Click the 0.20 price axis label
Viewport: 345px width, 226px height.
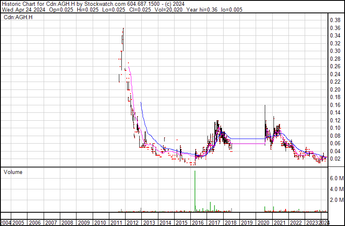pyautogui.click(x=335, y=89)
